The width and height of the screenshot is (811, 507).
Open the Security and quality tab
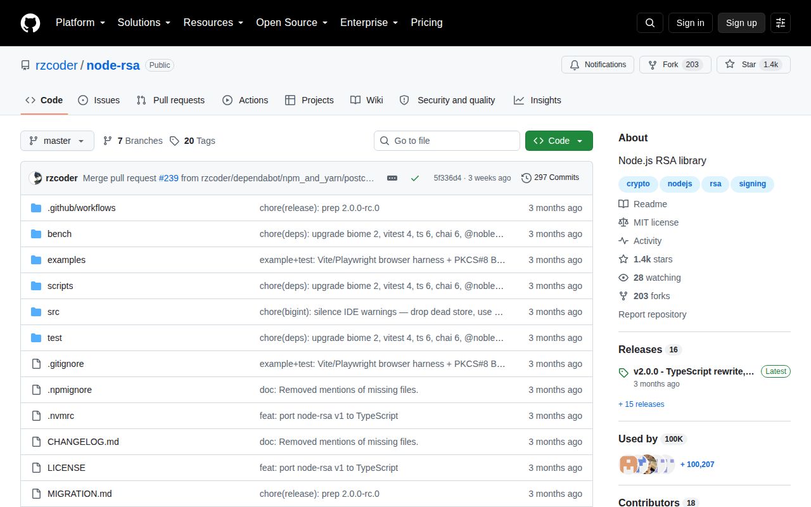tap(447, 100)
